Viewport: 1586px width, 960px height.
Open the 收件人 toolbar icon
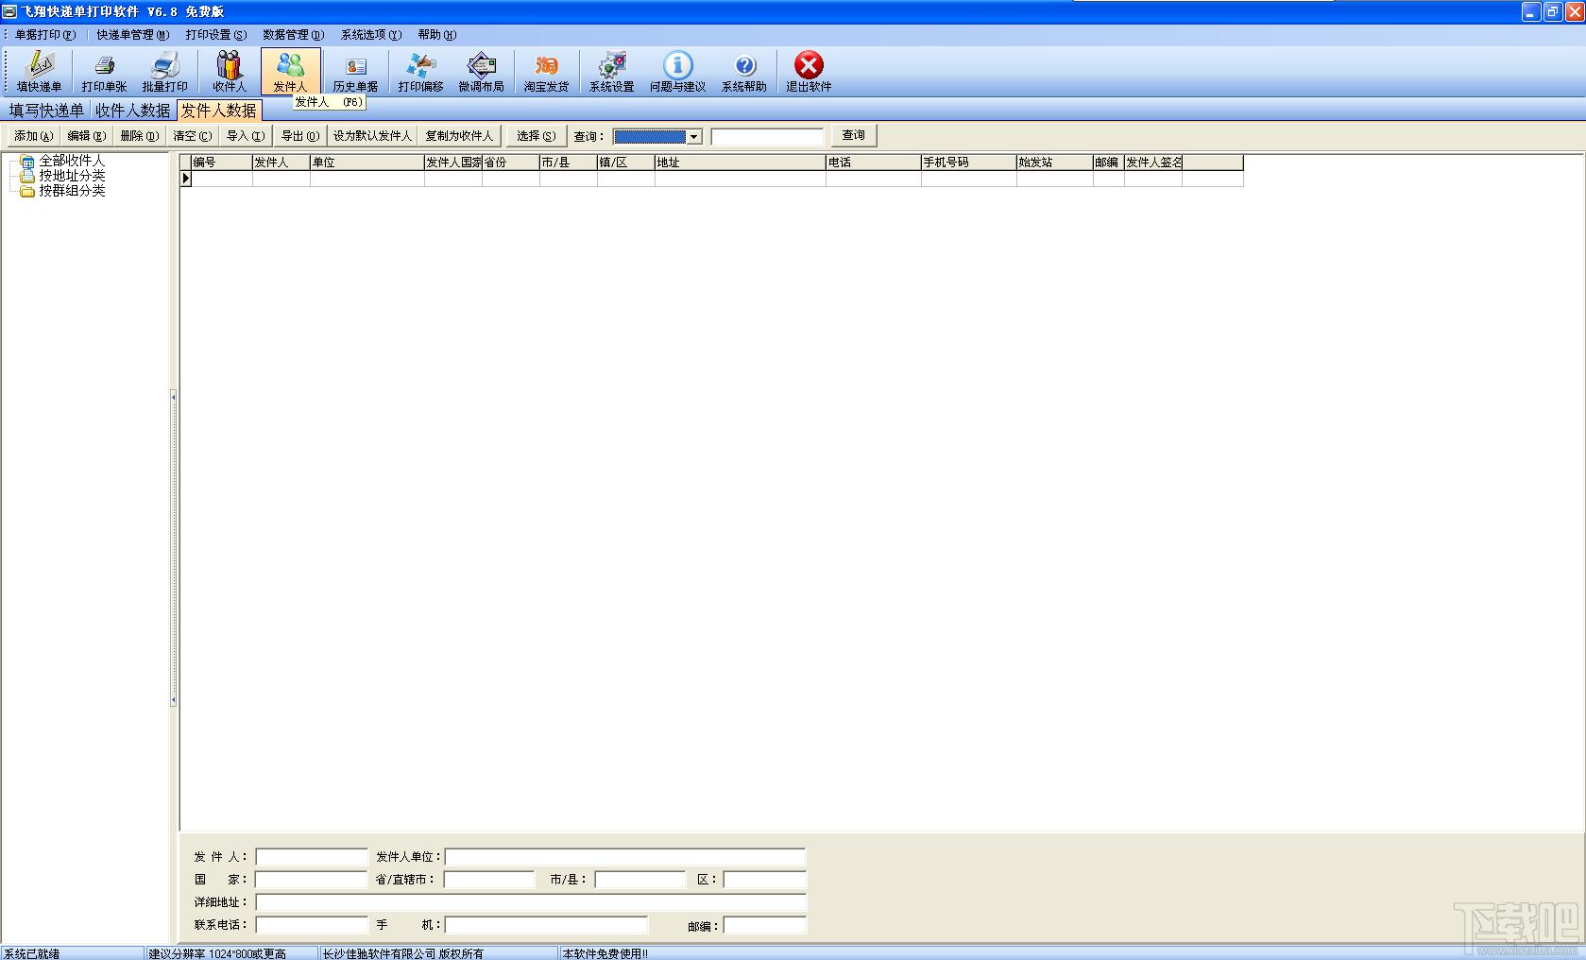pyautogui.click(x=230, y=72)
